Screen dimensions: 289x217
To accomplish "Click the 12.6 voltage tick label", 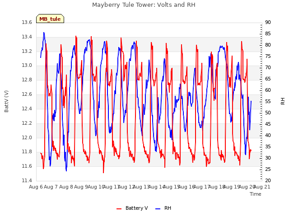I will [x=27, y=94].
